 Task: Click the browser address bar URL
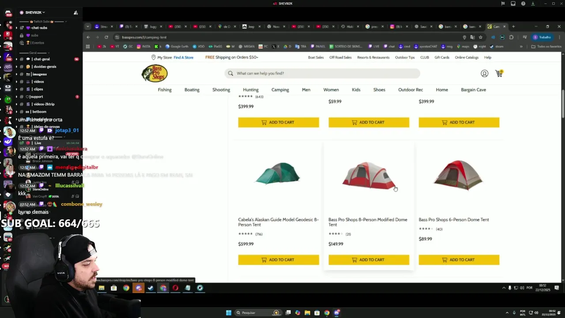tap(144, 37)
